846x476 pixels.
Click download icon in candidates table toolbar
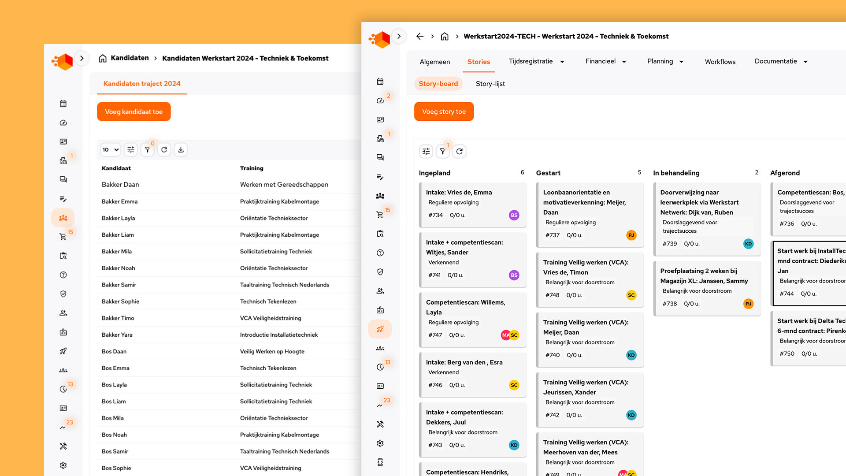pyautogui.click(x=181, y=150)
